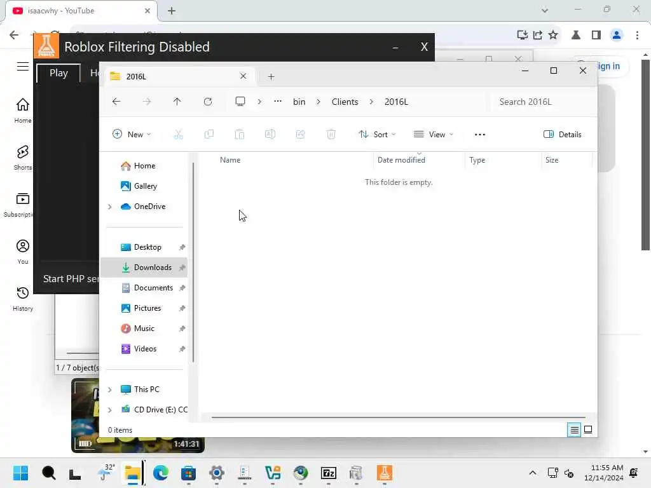Viewport: 651px width, 488px height.
Task: Click the 2016L breadcrumb
Action: click(x=396, y=102)
